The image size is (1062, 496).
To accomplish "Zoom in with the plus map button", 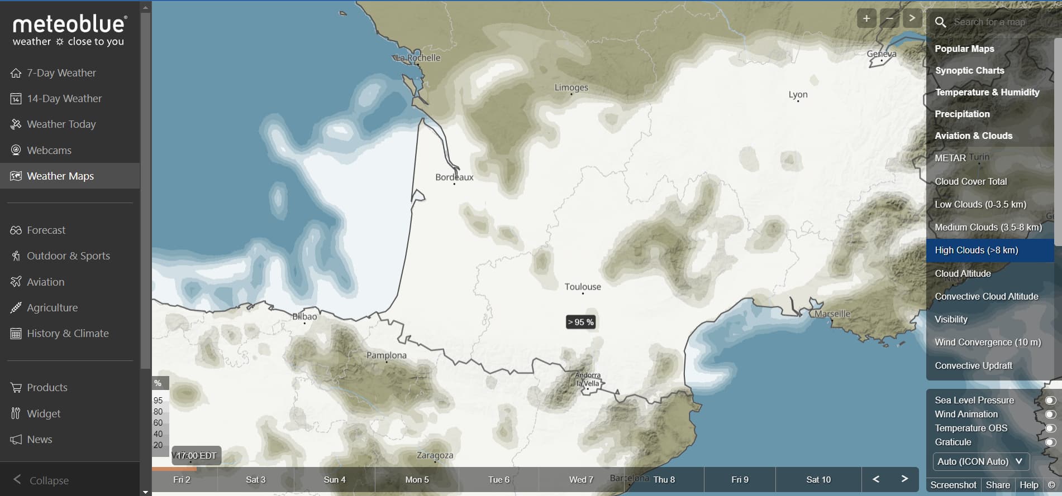I will (866, 18).
